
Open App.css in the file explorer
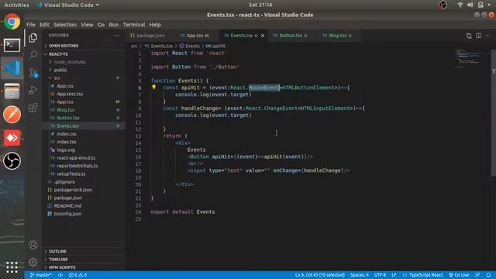click(84, 86)
